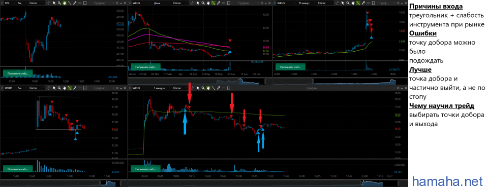Open indicators icon in SPY chart toolbar

[49, 3]
